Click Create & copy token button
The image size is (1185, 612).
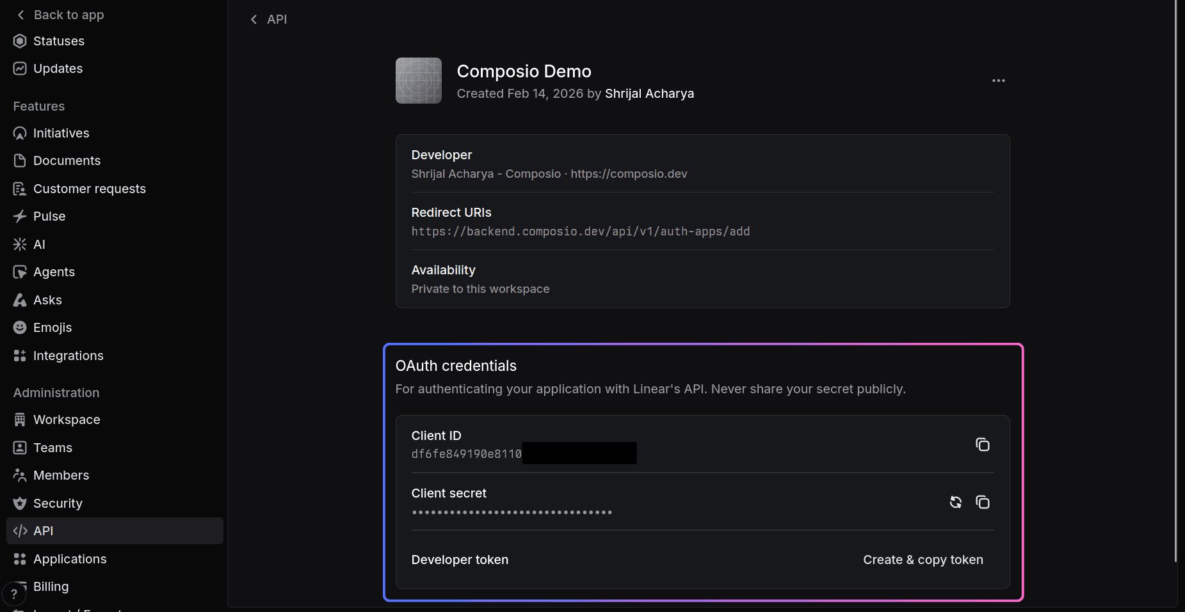tap(923, 560)
